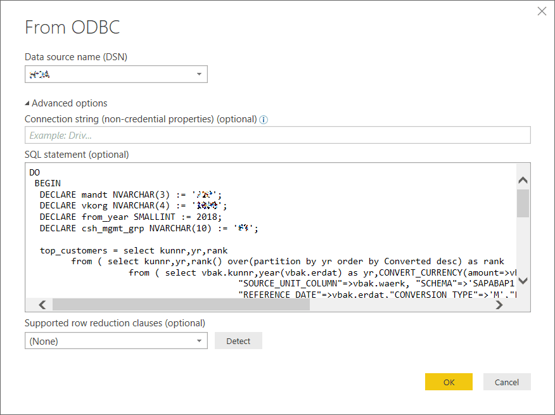The image size is (555, 415).
Task: Place cursor on the BEGIN line of SQL
Action: tap(48, 183)
